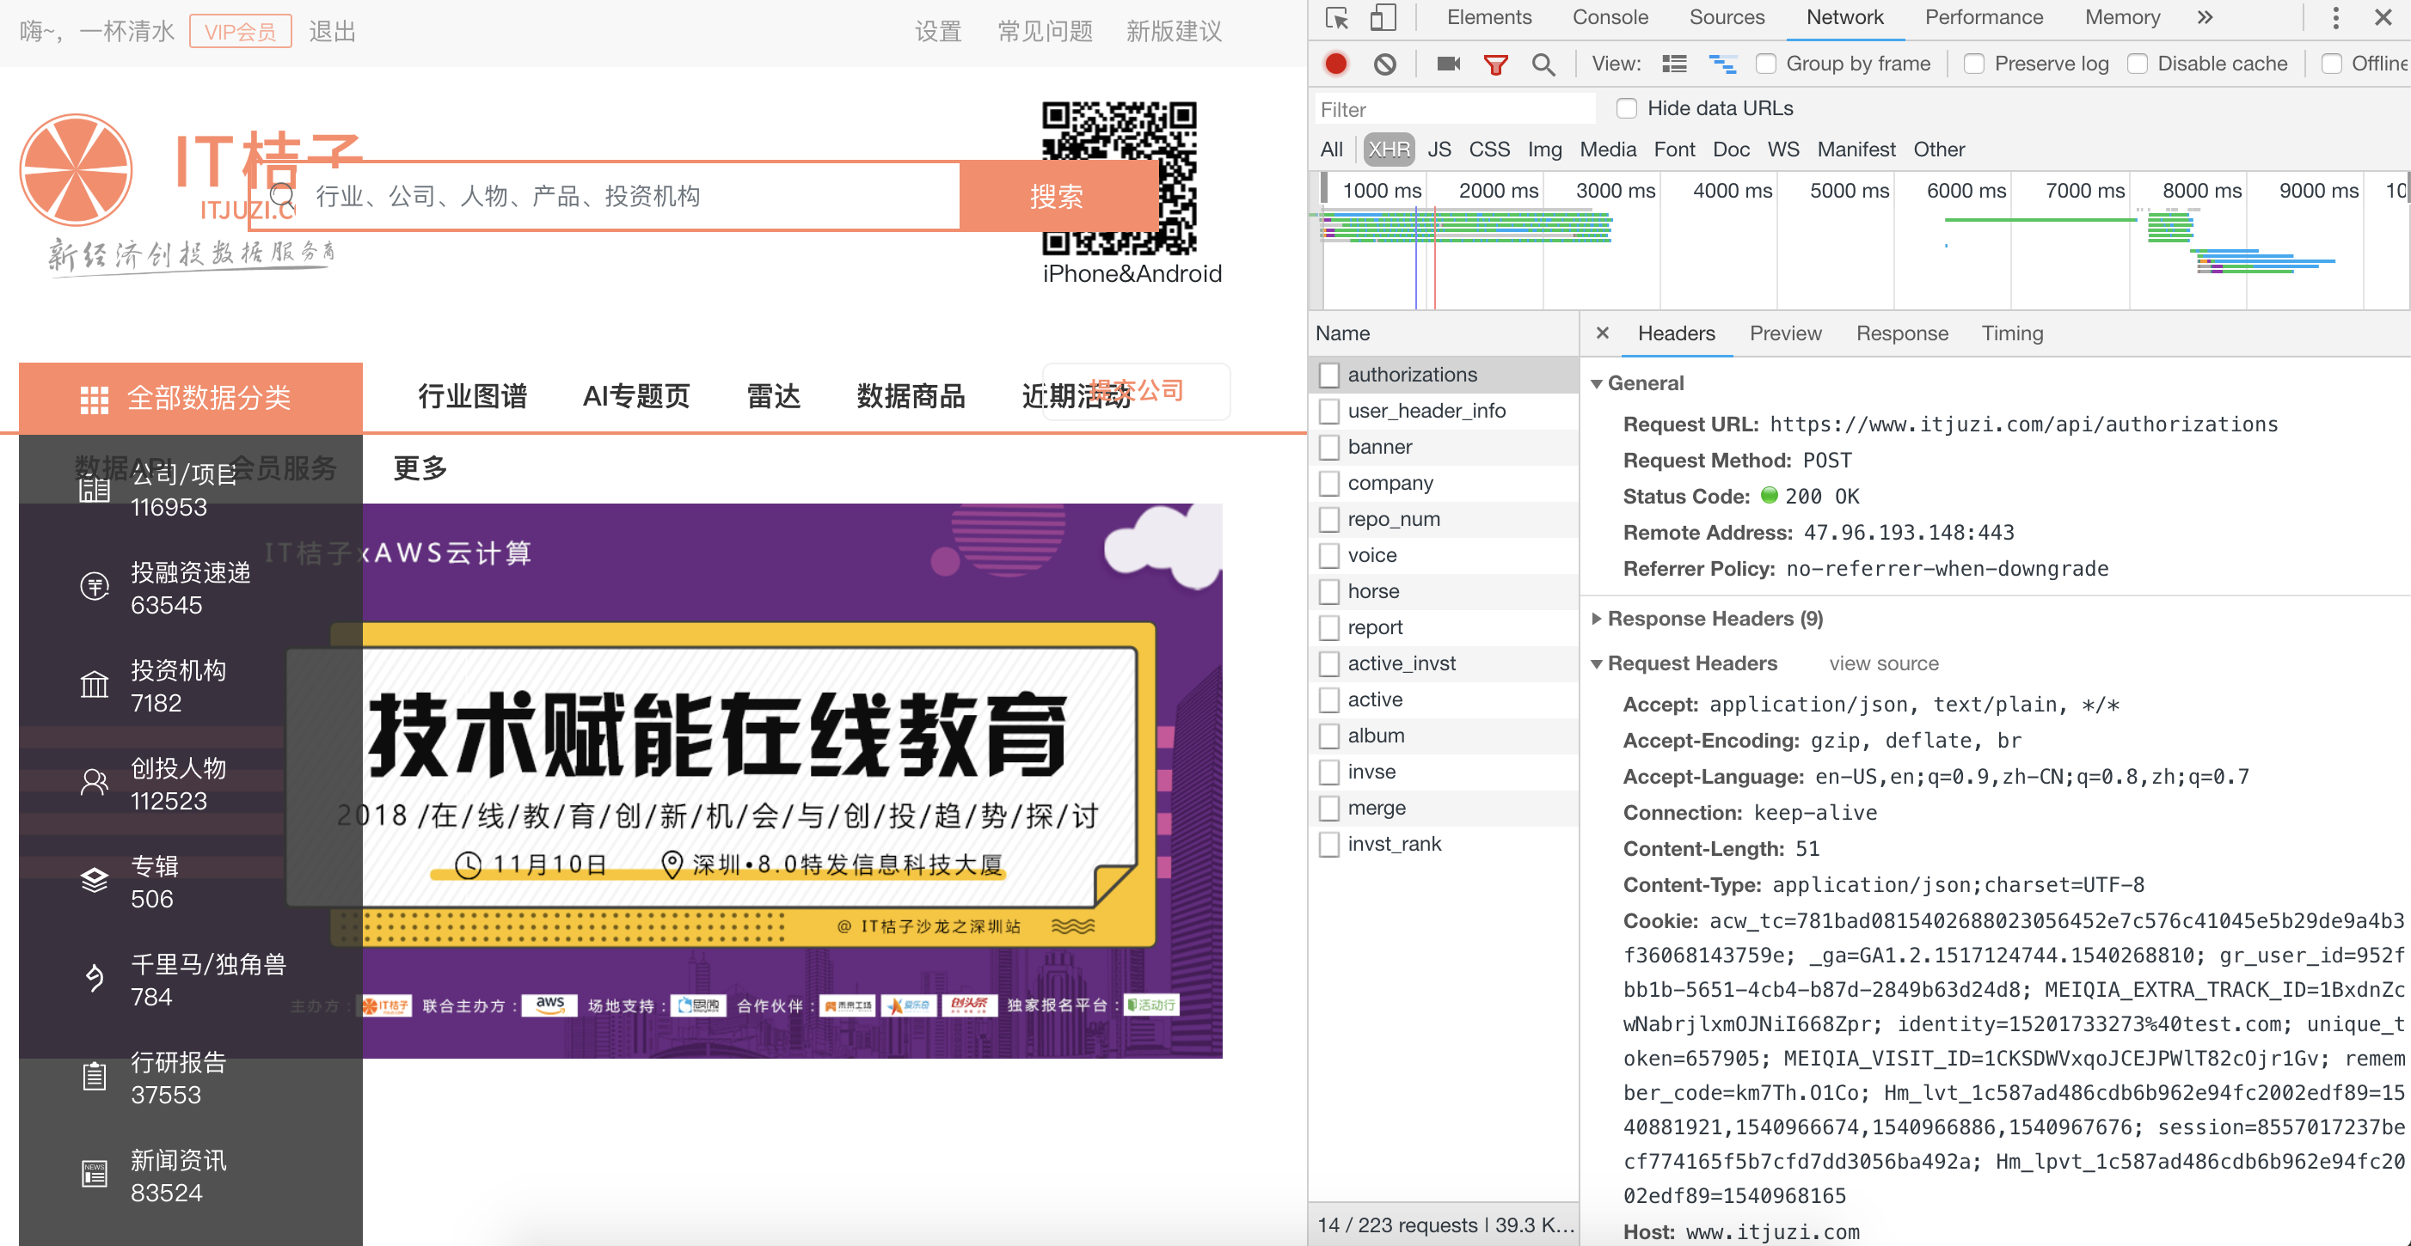2411x1246 pixels.
Task: Open the 投资机构 building icon
Action: click(94, 685)
